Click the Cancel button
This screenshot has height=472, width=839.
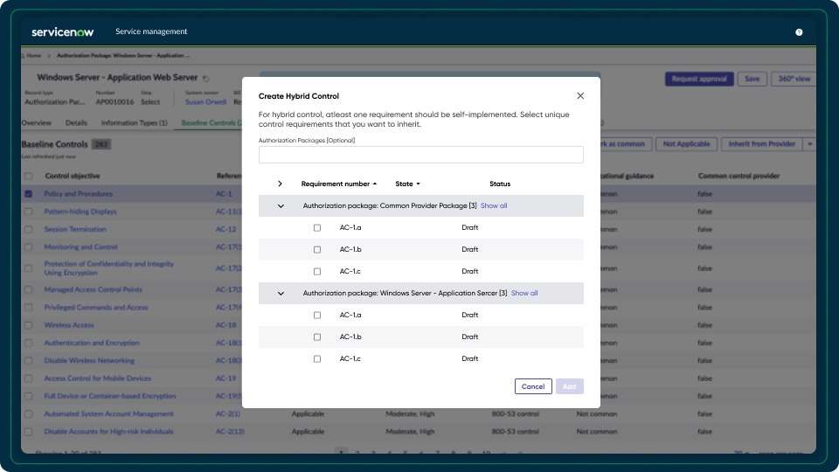tap(533, 386)
